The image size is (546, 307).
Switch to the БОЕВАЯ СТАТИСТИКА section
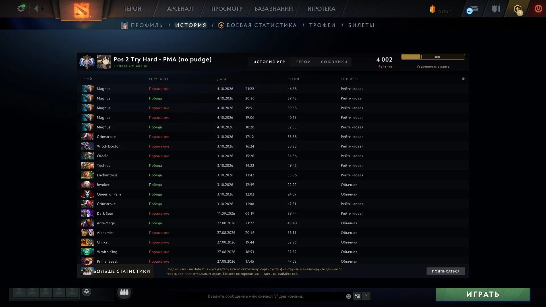click(258, 25)
